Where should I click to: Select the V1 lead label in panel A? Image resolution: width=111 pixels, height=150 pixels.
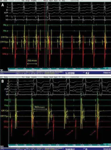pyautogui.click(x=7, y=16)
